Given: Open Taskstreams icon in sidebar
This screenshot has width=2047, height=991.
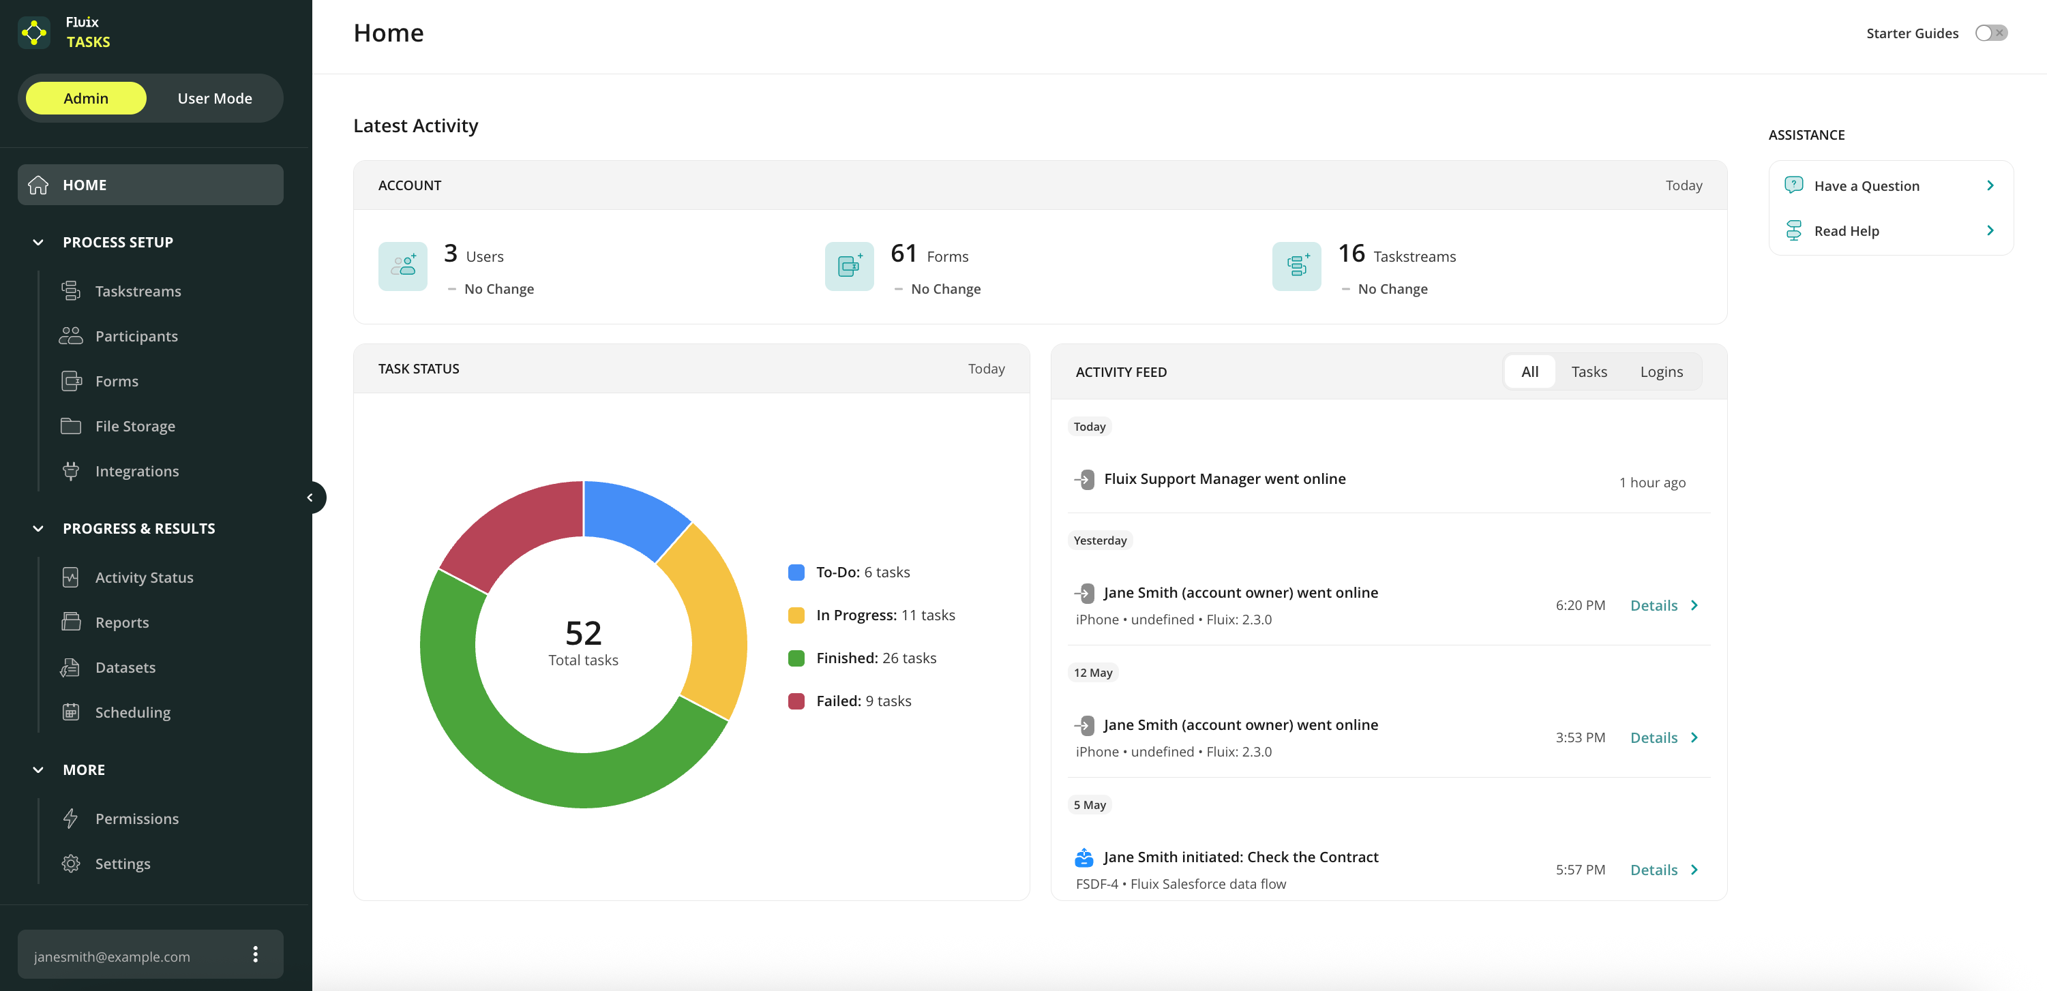Looking at the screenshot, I should (71, 290).
